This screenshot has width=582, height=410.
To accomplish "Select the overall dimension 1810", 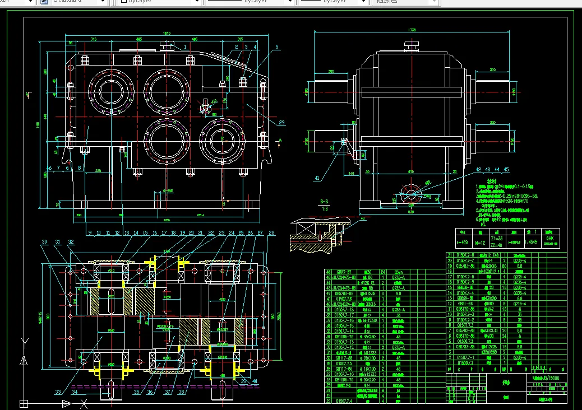I will tap(167, 34).
